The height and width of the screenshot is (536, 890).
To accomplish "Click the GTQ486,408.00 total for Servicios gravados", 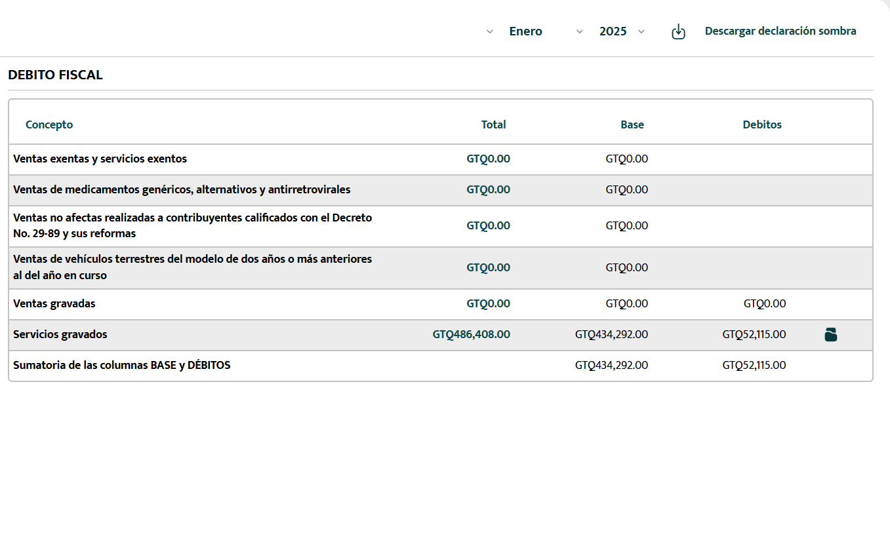I will [x=471, y=334].
